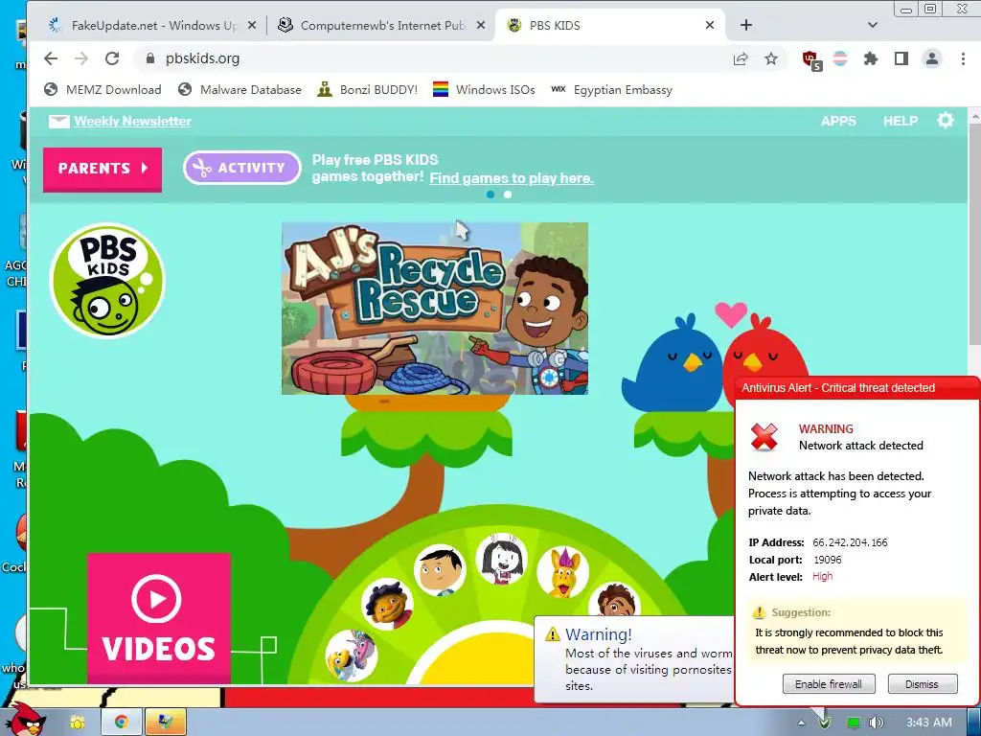Close the FakeUpdate.net tab
The image size is (981, 736).
252,25
